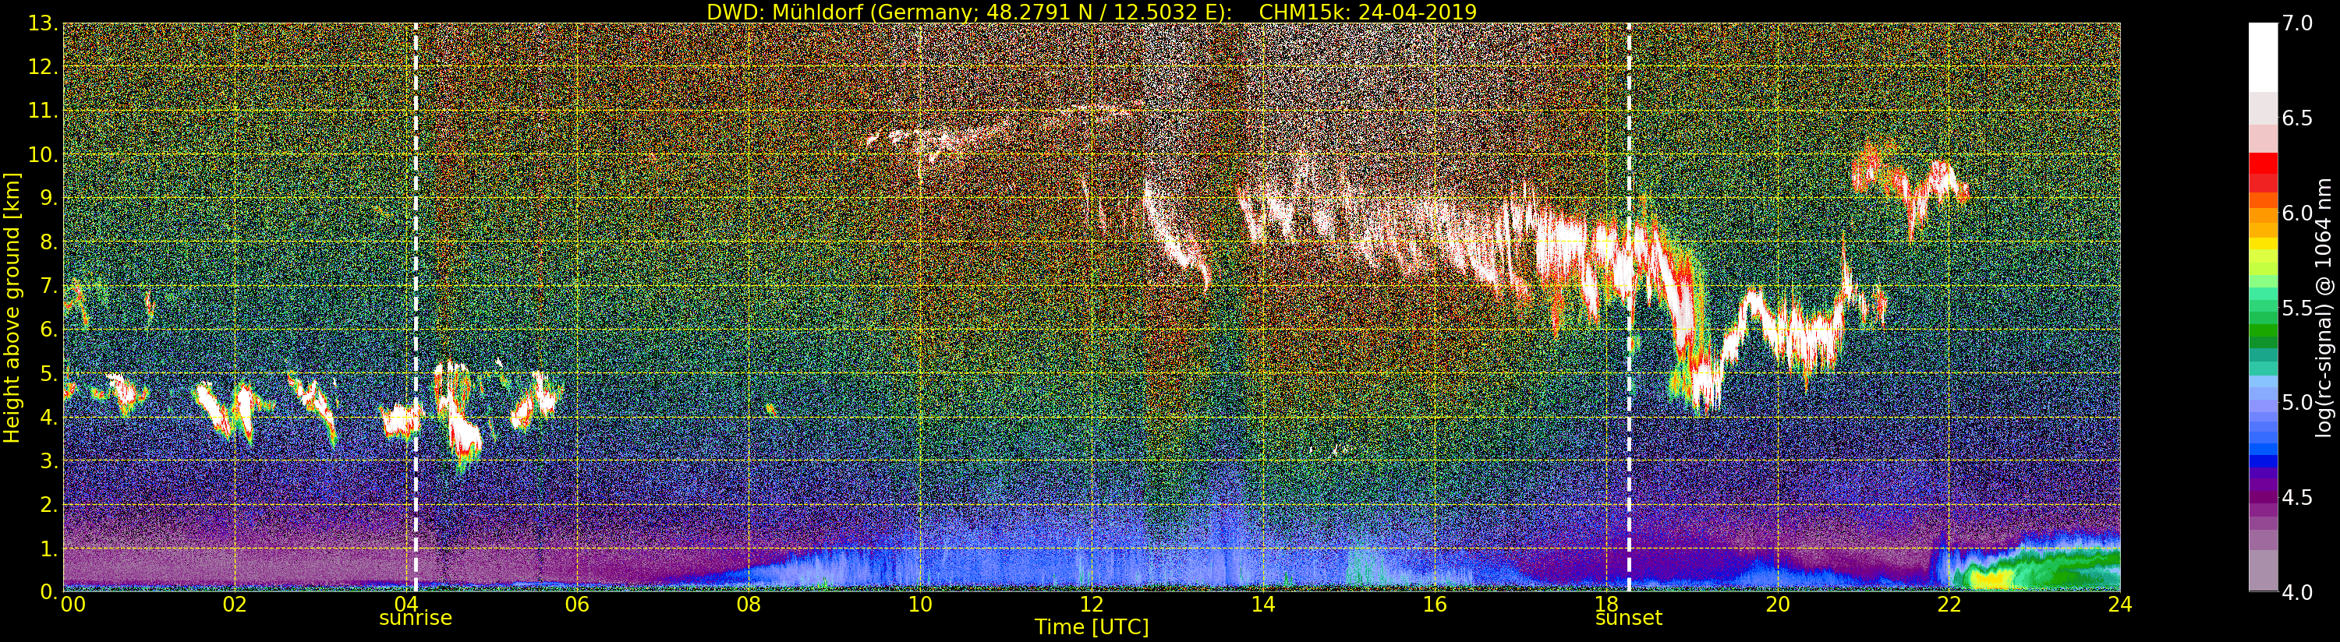Click the x-axis tick label '12'
Screen dimensions: 2340x642
coord(1091,605)
